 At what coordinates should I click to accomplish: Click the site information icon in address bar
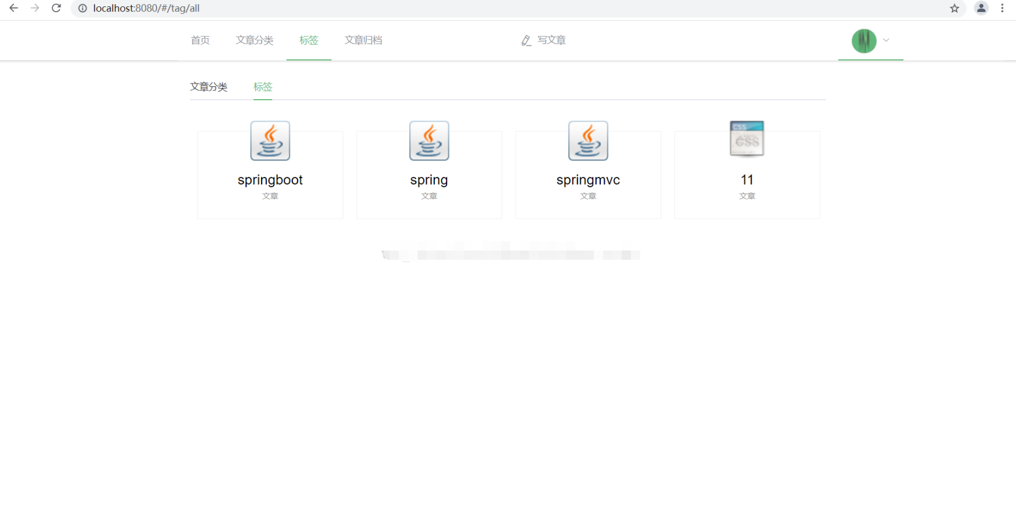[x=82, y=8]
